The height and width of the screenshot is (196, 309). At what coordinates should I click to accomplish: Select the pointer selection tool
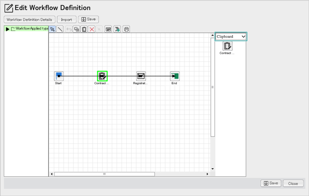click(x=52, y=29)
